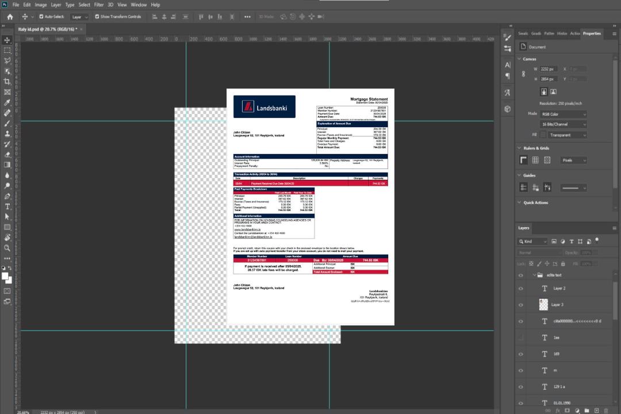Select the Eyedropper tool

(x=7, y=102)
